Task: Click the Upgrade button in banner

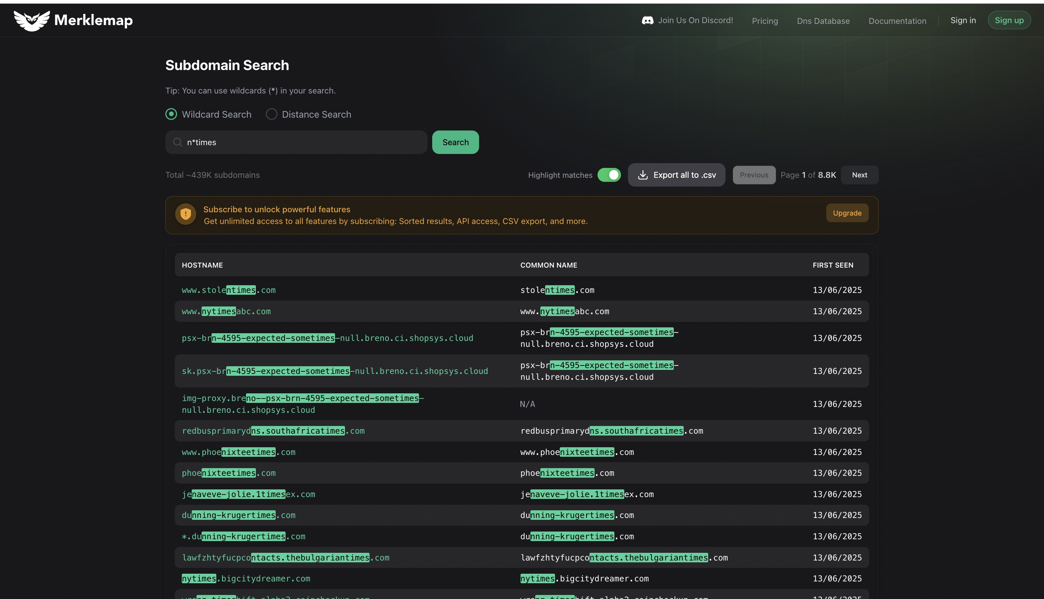Action: coord(847,213)
